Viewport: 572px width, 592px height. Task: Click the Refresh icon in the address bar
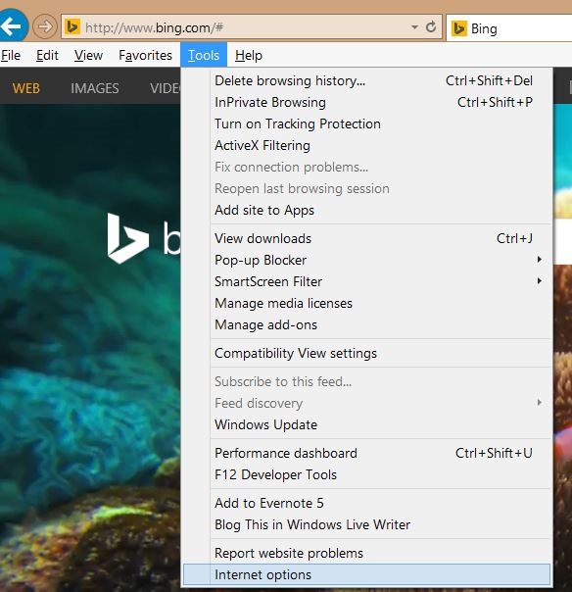pyautogui.click(x=431, y=26)
